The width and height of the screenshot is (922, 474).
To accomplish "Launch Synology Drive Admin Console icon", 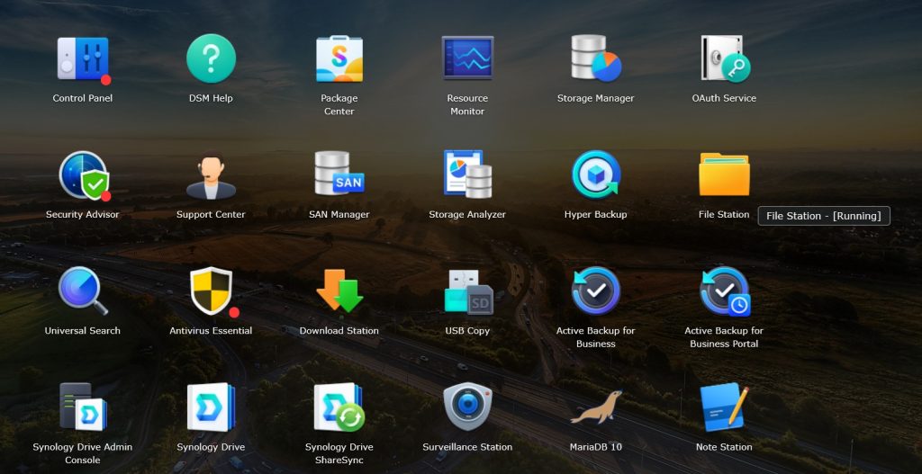I will point(83,407).
